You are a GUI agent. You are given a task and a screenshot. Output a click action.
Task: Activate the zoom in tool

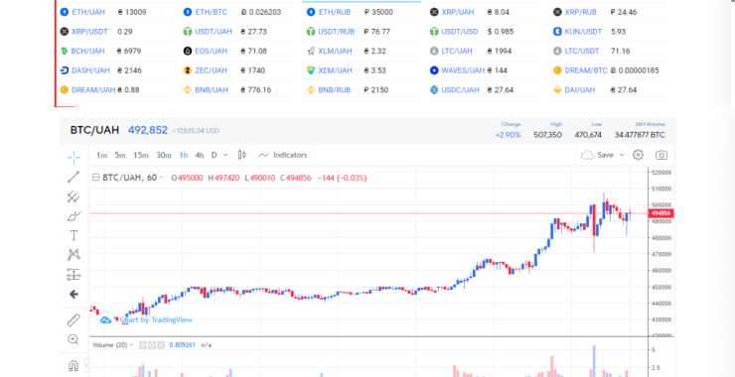click(73, 339)
